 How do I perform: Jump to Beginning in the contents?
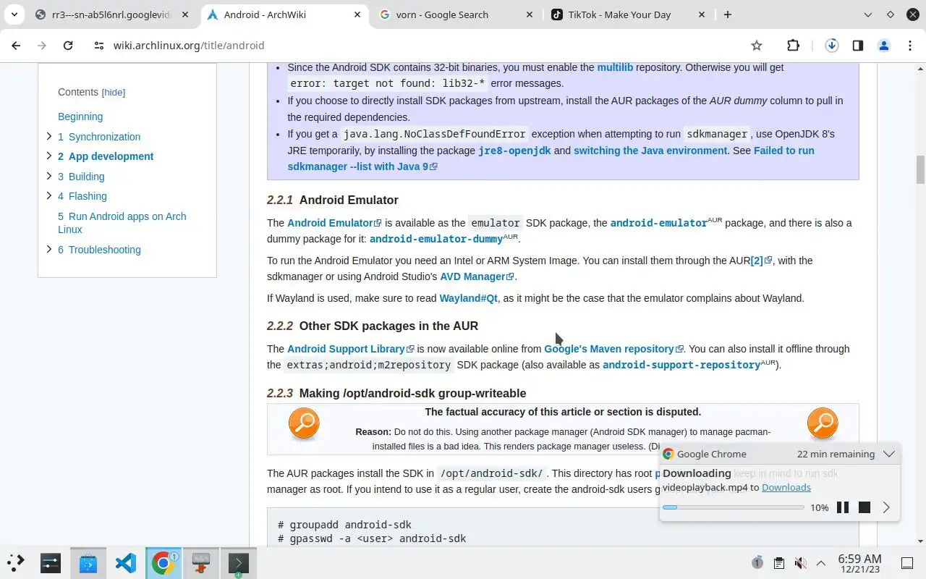click(80, 117)
